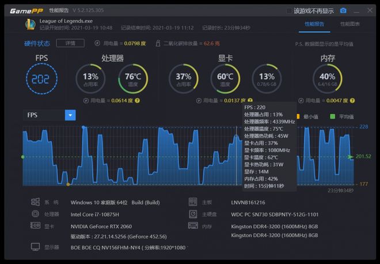
Task: Switch to the 性能图表 tab
Action: click(350, 24)
